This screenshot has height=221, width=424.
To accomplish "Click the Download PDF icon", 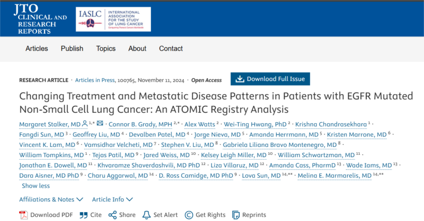I will pyautogui.click(x=23, y=215).
